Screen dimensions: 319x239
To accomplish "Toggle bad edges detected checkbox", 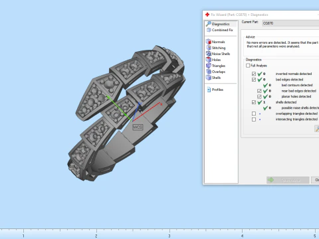I will (x=254, y=80).
